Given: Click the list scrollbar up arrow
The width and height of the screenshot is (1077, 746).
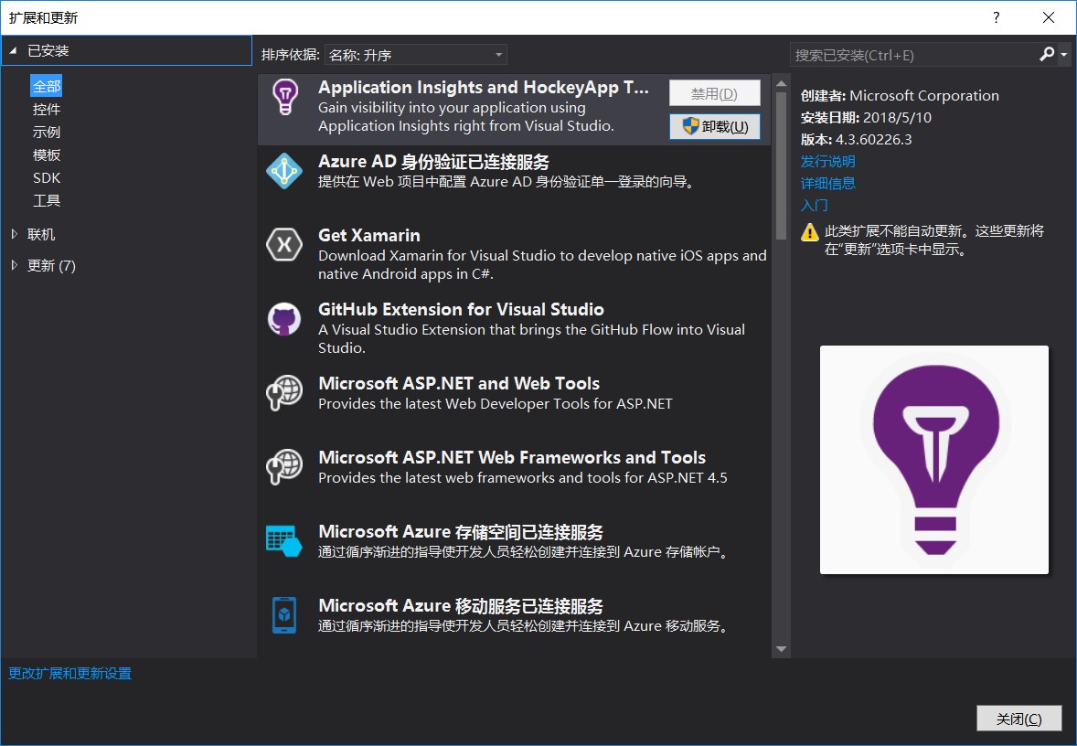Looking at the screenshot, I should tap(781, 83).
